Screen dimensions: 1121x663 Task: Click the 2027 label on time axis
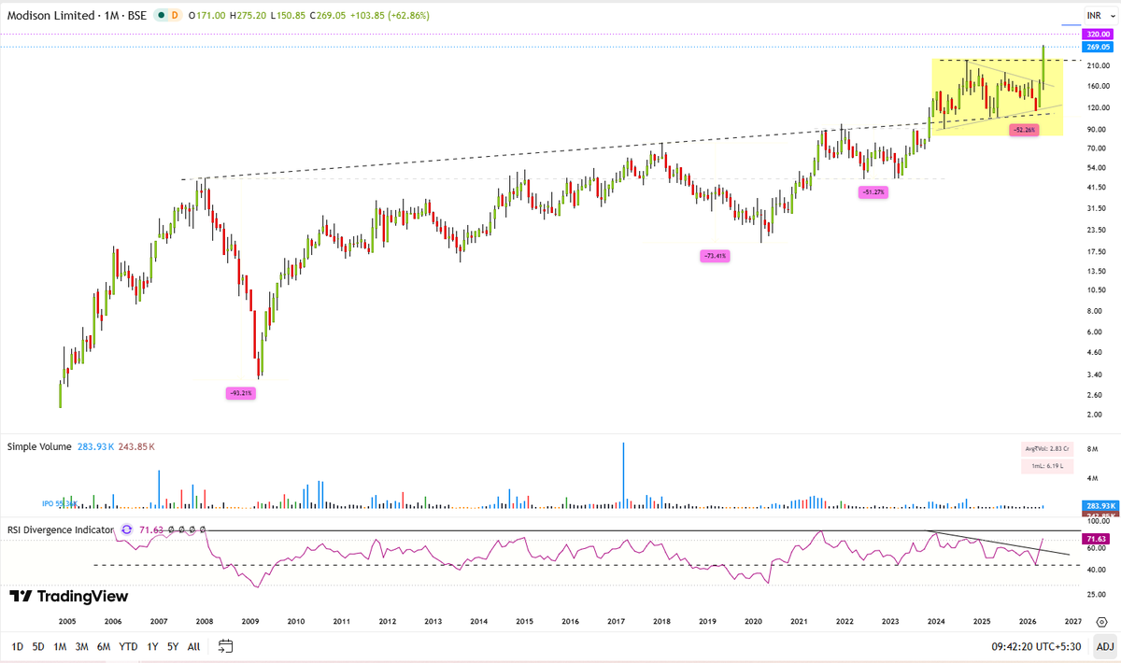[x=1073, y=621]
